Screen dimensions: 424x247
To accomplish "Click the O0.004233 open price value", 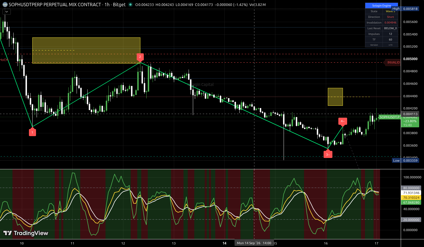I will [x=145, y=5].
